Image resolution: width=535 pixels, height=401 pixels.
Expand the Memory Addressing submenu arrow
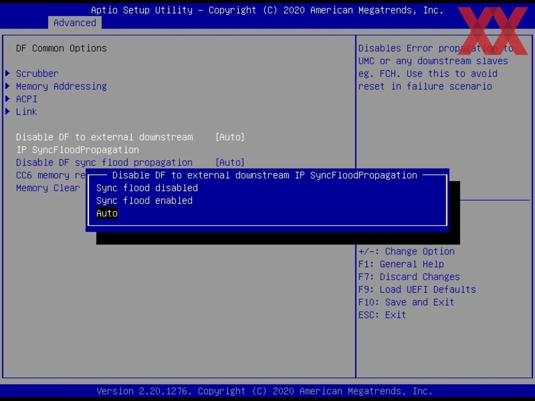click(x=7, y=86)
